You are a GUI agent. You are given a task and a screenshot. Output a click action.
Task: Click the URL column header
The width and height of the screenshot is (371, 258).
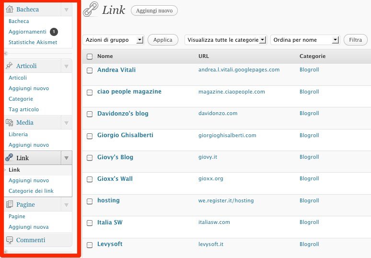click(204, 56)
